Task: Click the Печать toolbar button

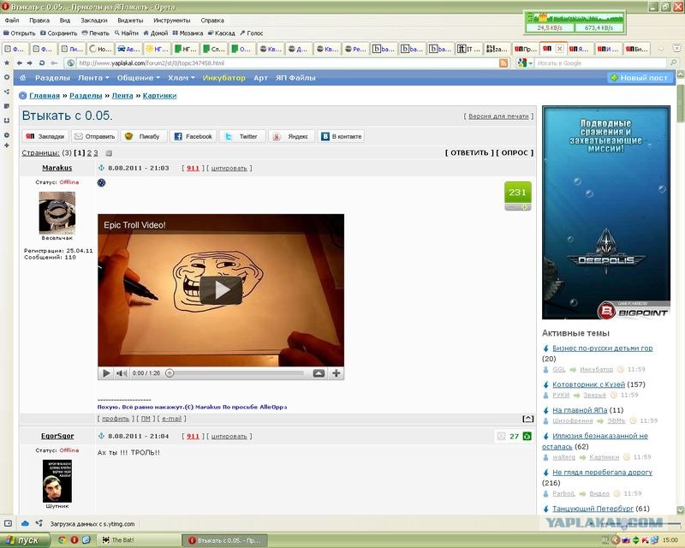Action: [96, 33]
